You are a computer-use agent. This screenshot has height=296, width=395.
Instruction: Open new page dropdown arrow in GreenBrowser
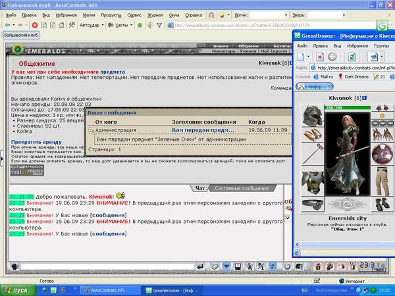308,57
